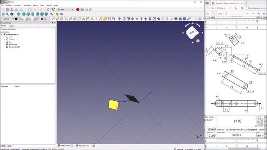The width and height of the screenshot is (267, 150).
Task: Select the Draft Line tool
Action: click(x=53, y=19)
